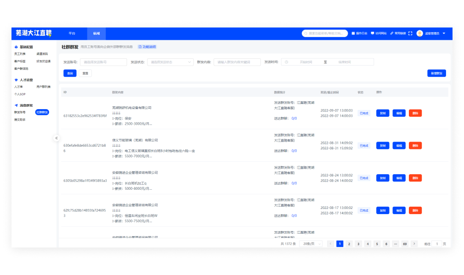Click the 开始时间 date field

coord(306,62)
